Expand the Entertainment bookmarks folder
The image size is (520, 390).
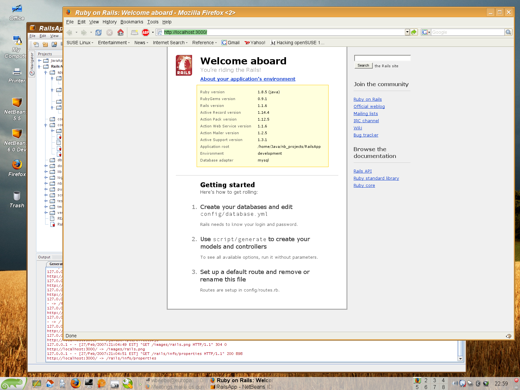(x=114, y=43)
